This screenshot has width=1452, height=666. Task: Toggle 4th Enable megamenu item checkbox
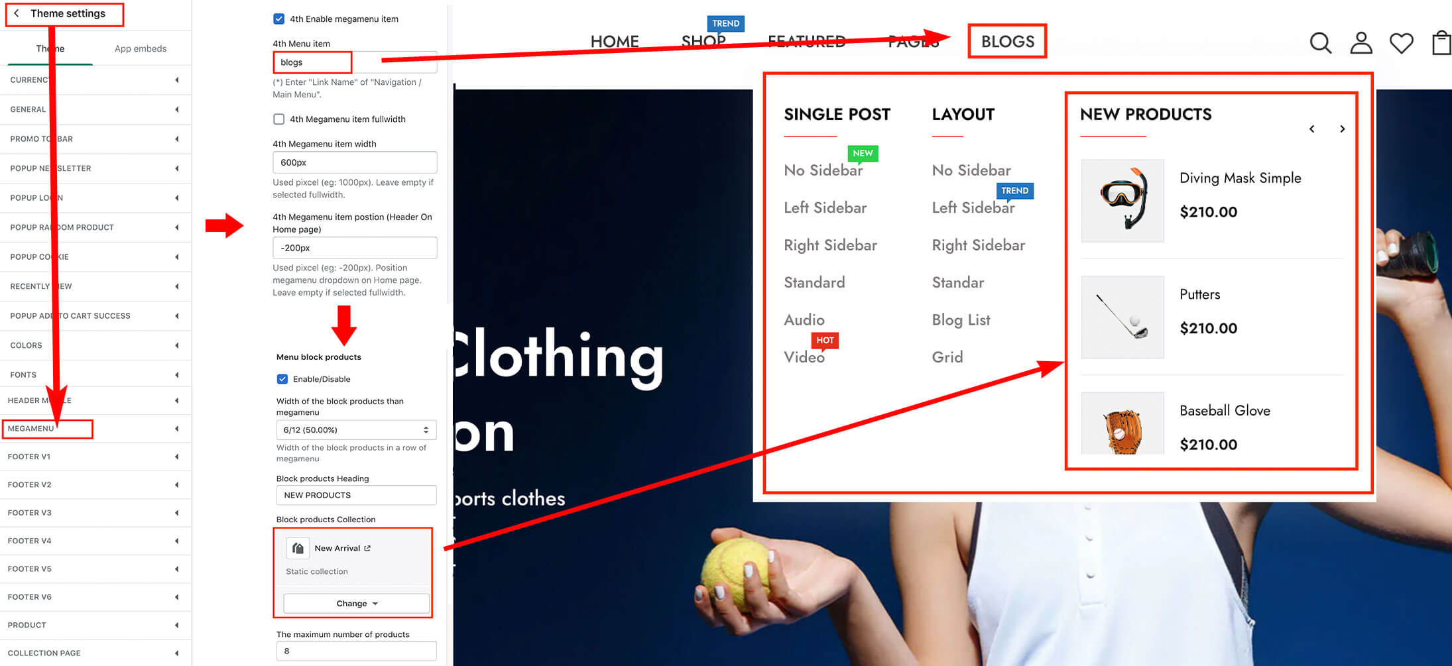coord(279,19)
